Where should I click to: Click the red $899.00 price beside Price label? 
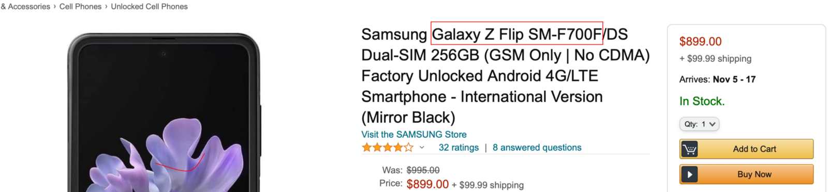click(x=427, y=184)
